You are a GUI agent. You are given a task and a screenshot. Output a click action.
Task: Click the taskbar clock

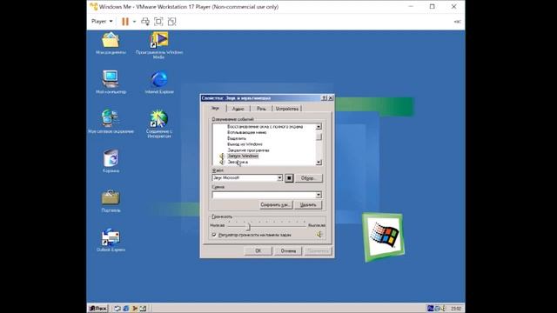coord(456,309)
